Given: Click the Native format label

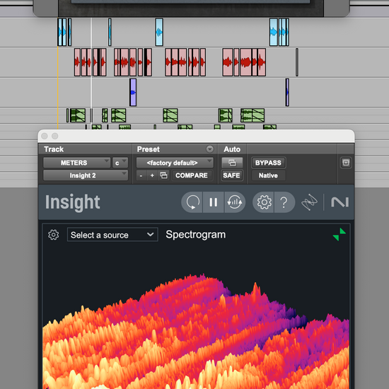Looking at the screenshot, I should 268,175.
